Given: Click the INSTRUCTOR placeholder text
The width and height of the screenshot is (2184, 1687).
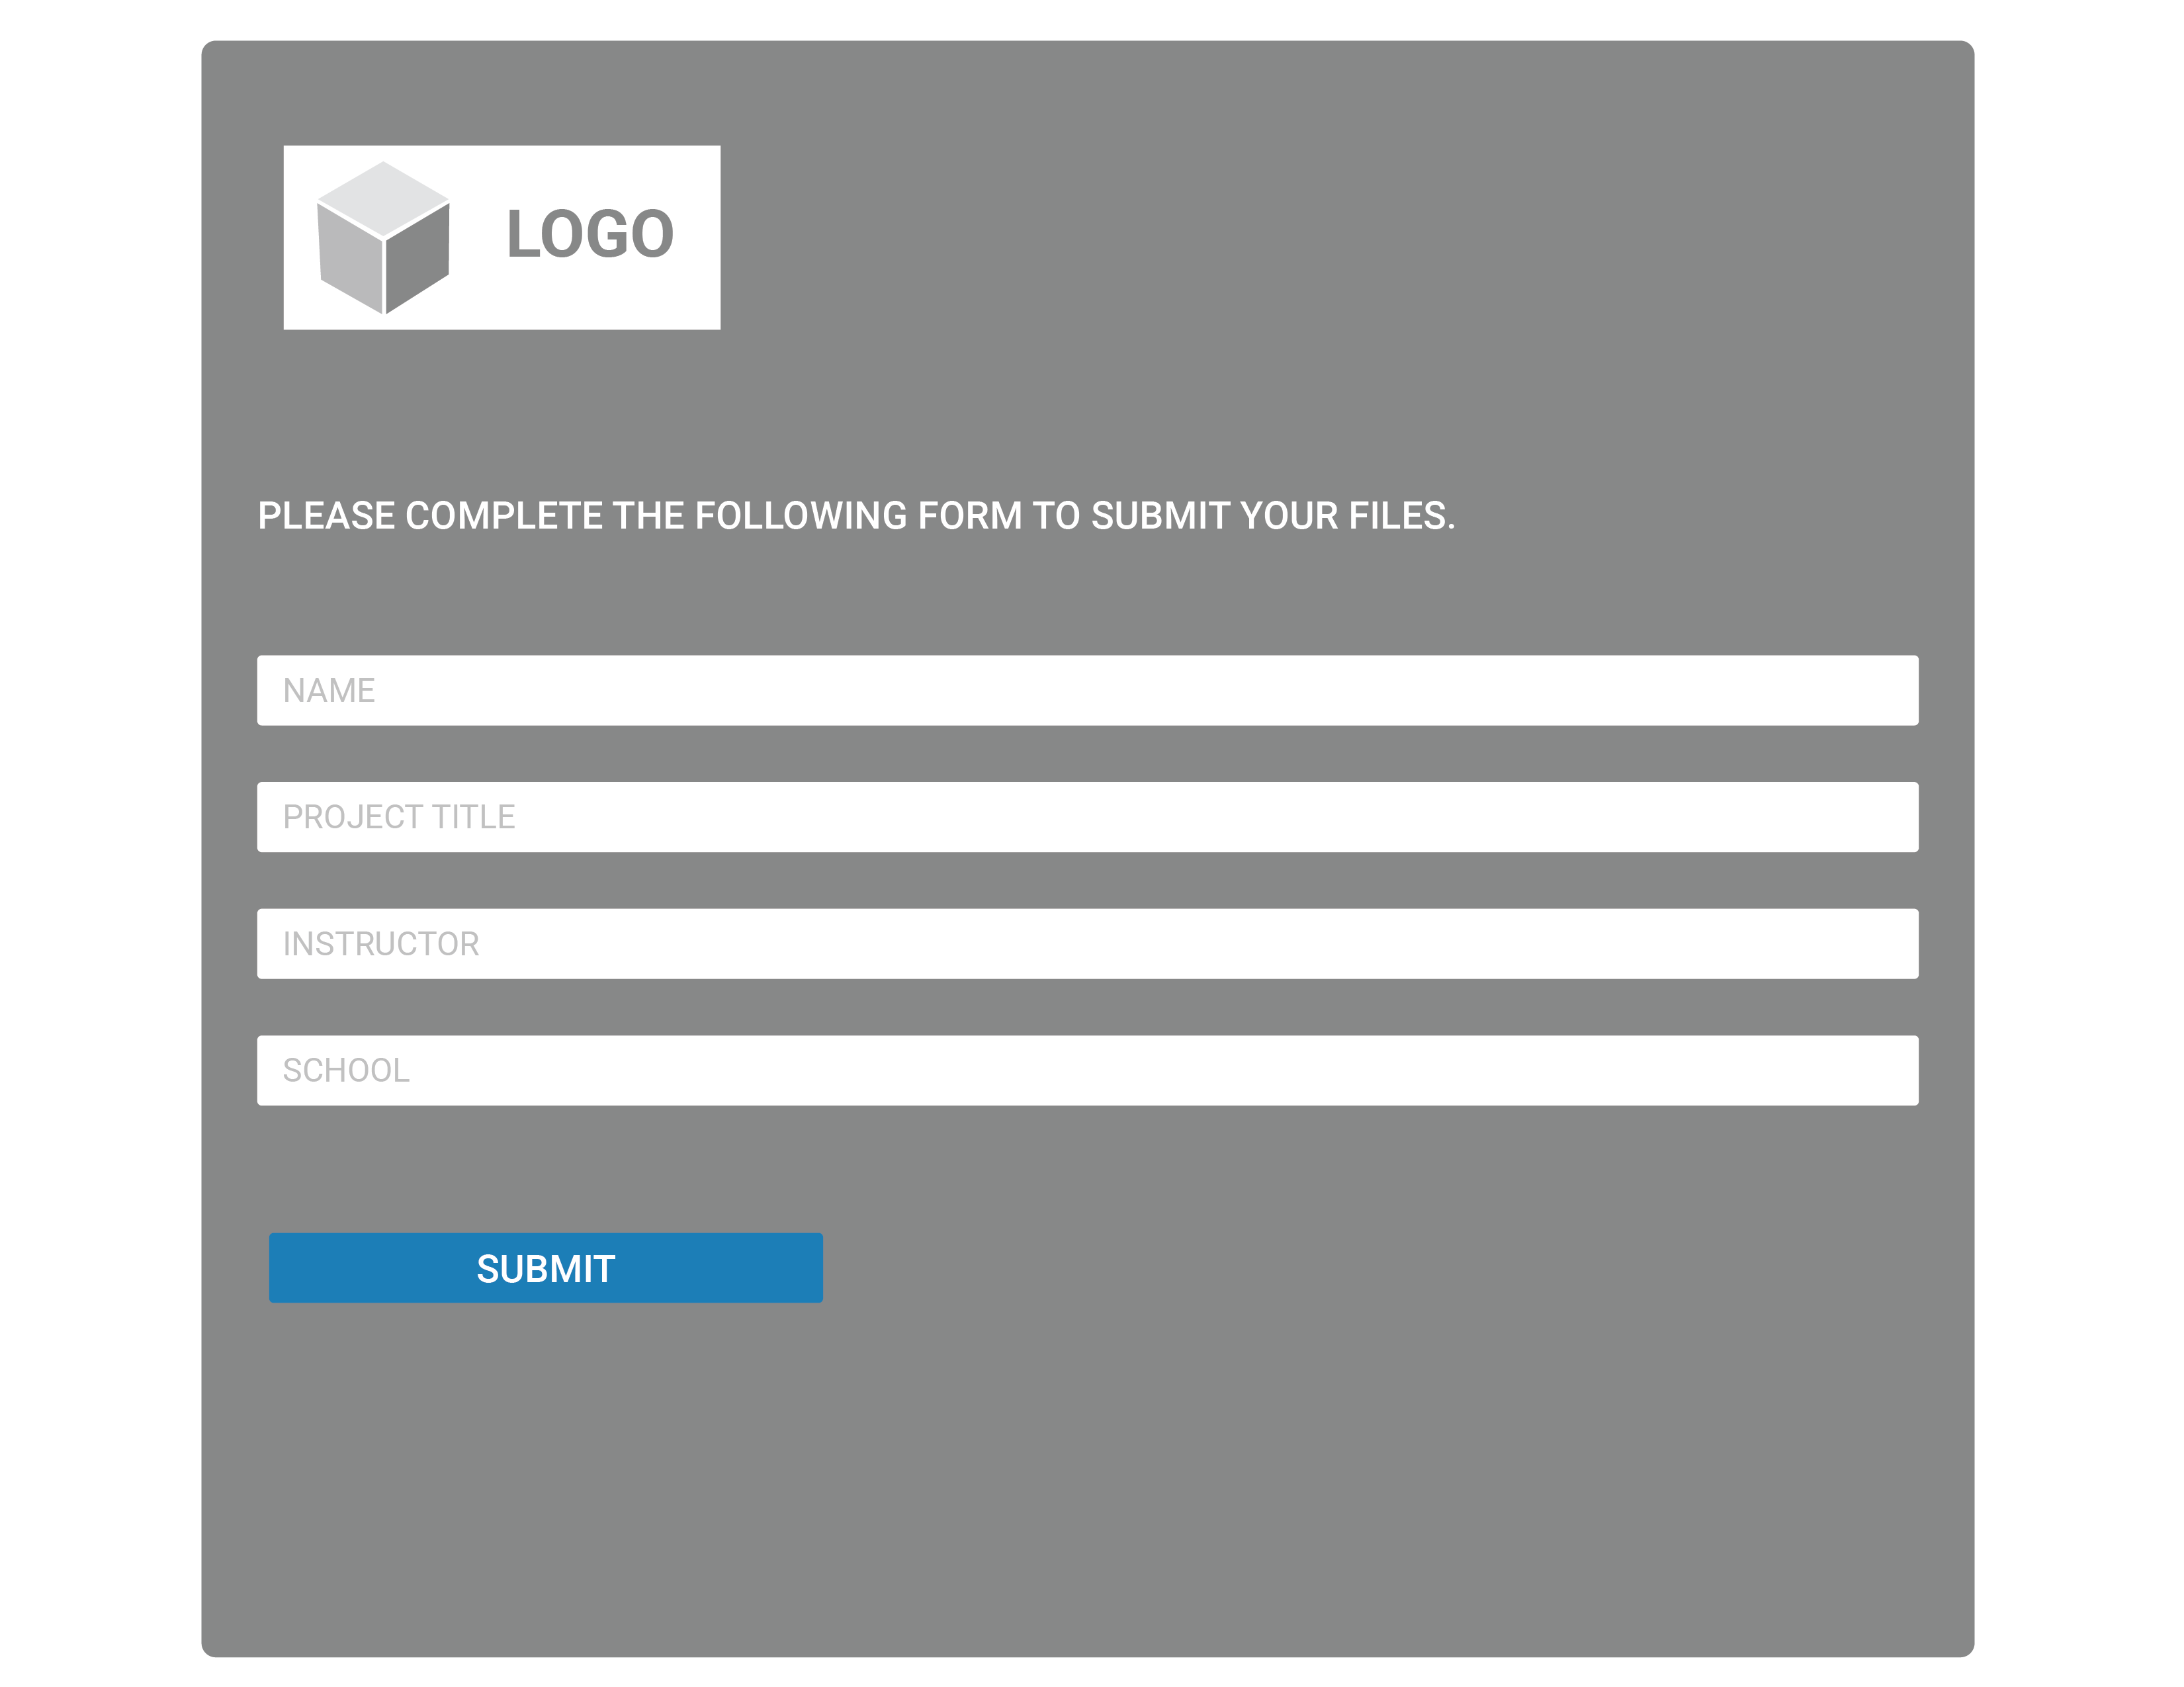Looking at the screenshot, I should point(381,944).
